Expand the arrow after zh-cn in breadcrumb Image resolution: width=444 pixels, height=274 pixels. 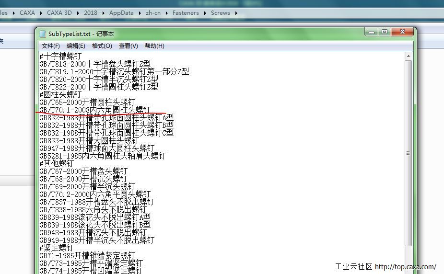pyautogui.click(x=166, y=13)
